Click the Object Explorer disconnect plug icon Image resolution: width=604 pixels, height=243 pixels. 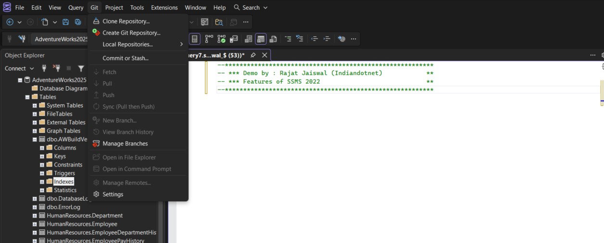56,68
